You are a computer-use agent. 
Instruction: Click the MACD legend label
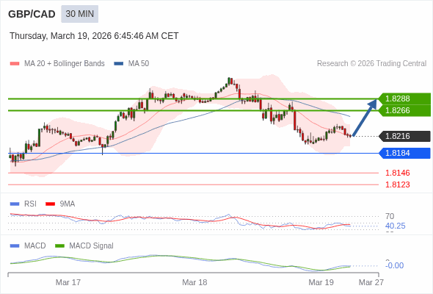pyautogui.click(x=34, y=245)
